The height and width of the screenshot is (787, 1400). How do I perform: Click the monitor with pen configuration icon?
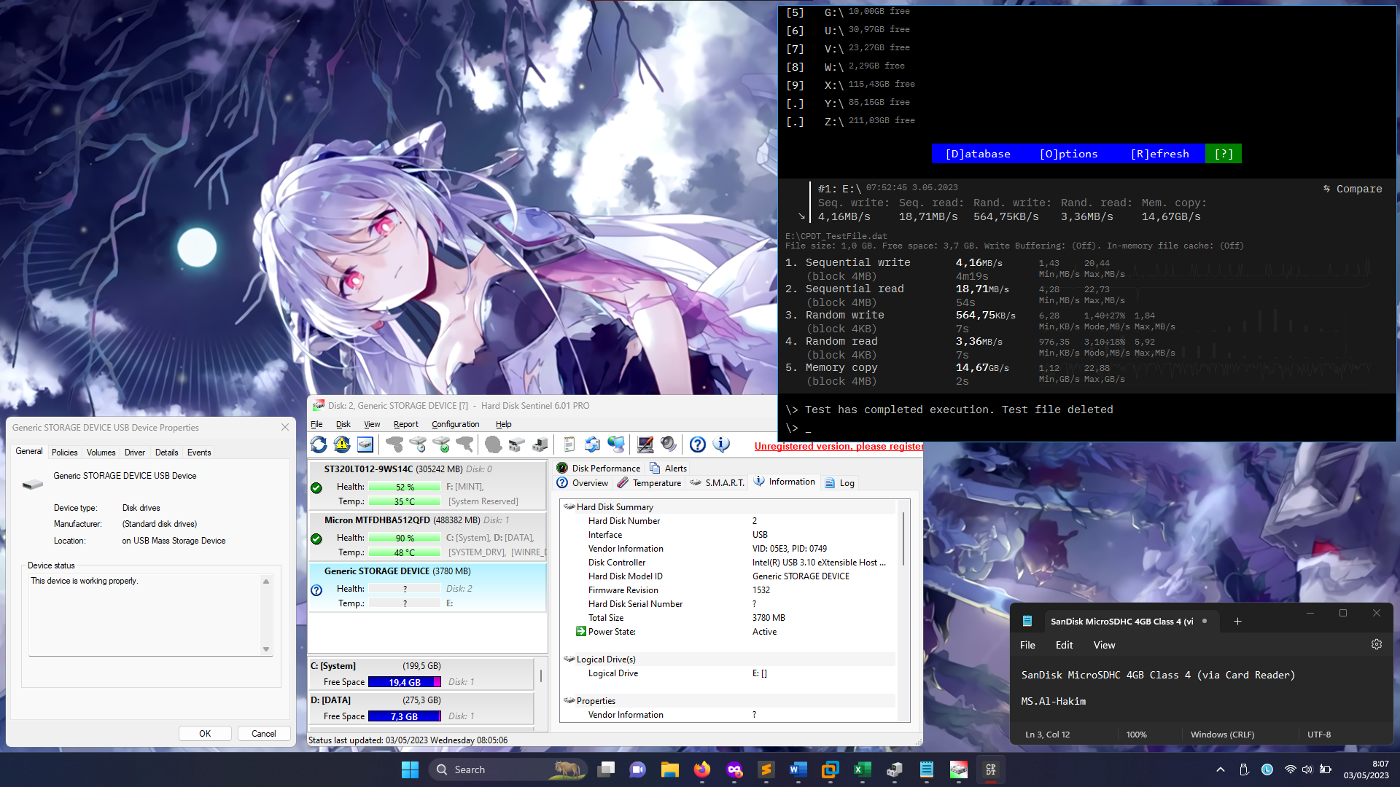point(645,445)
